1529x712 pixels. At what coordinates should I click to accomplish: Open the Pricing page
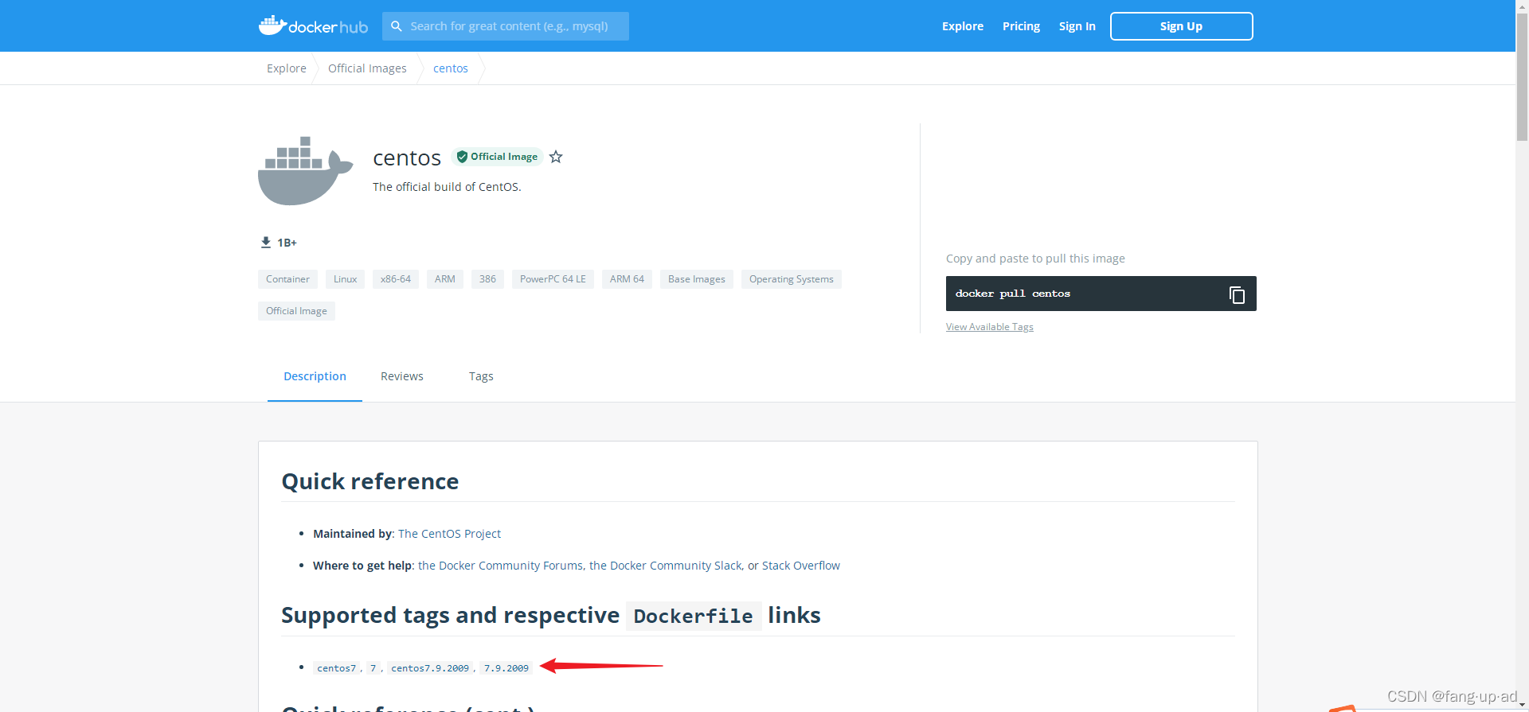tap(1021, 26)
